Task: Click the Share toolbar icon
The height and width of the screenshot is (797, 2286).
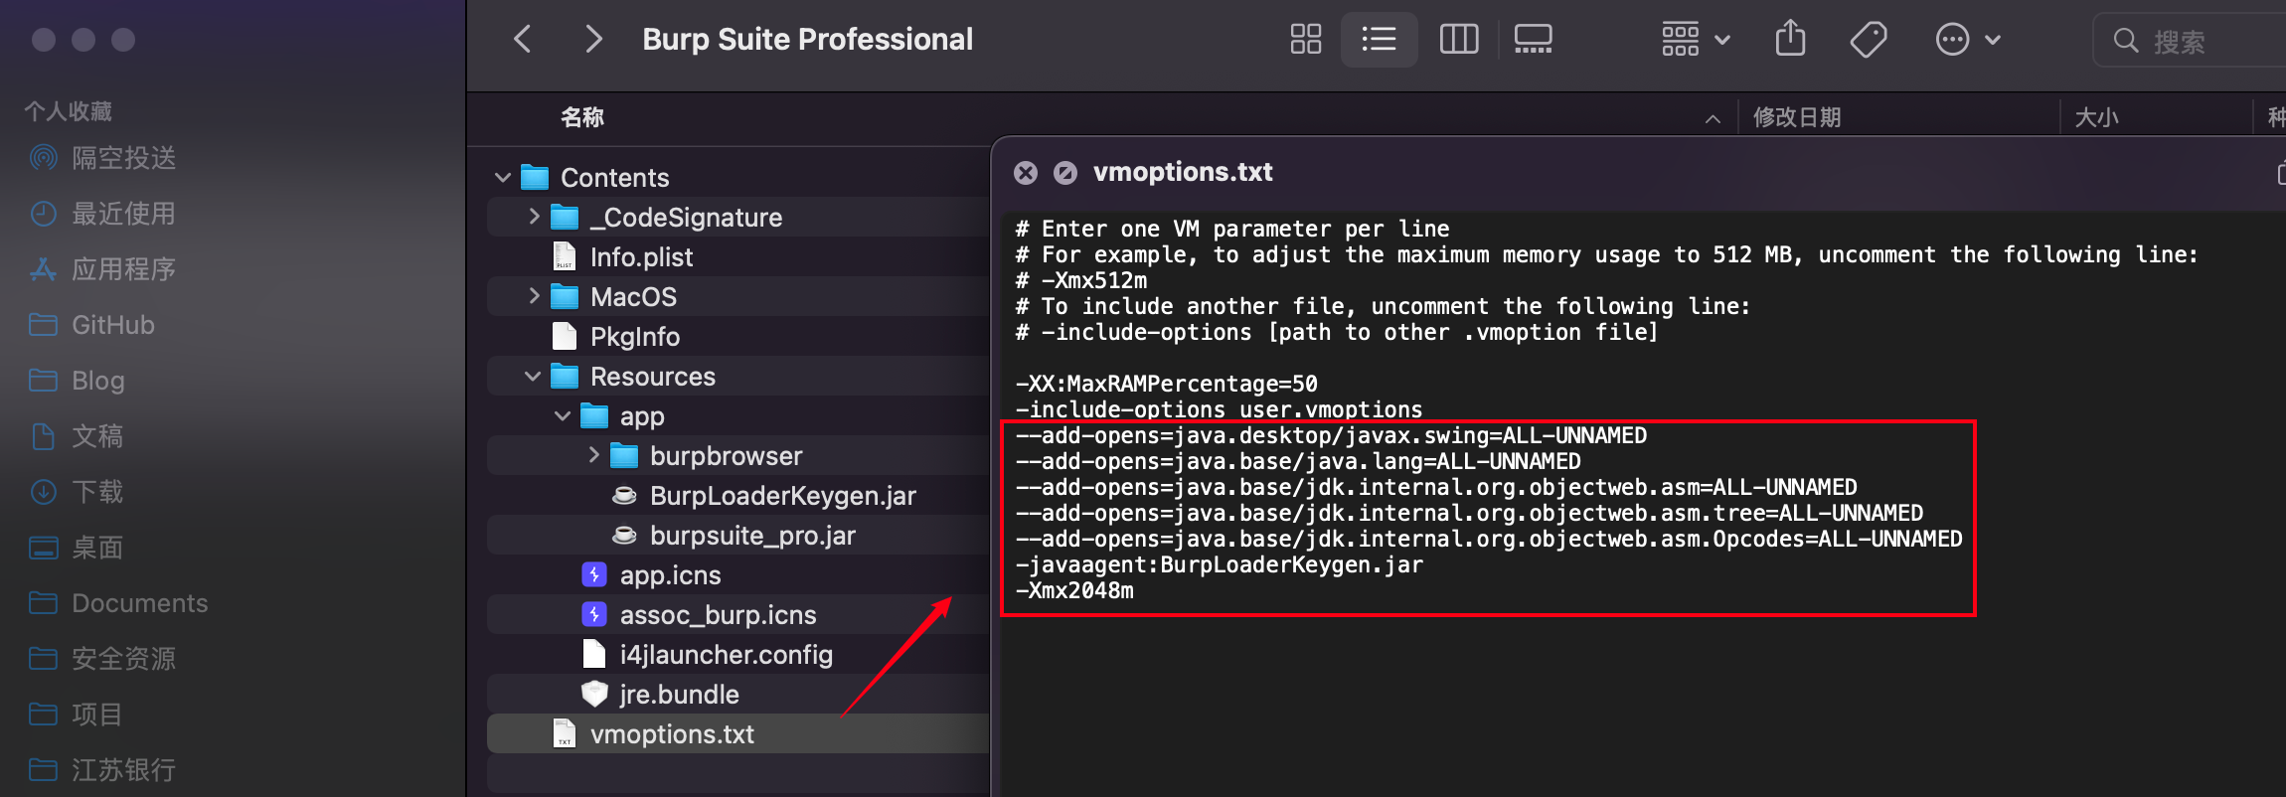Action: [x=1790, y=40]
